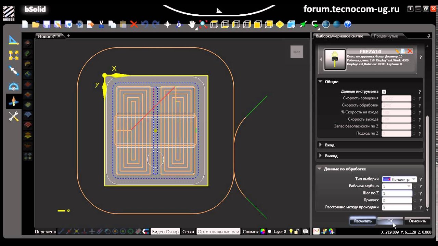
Task: Toggle the Ортогональные оси option
Action: pyautogui.click(x=218, y=231)
